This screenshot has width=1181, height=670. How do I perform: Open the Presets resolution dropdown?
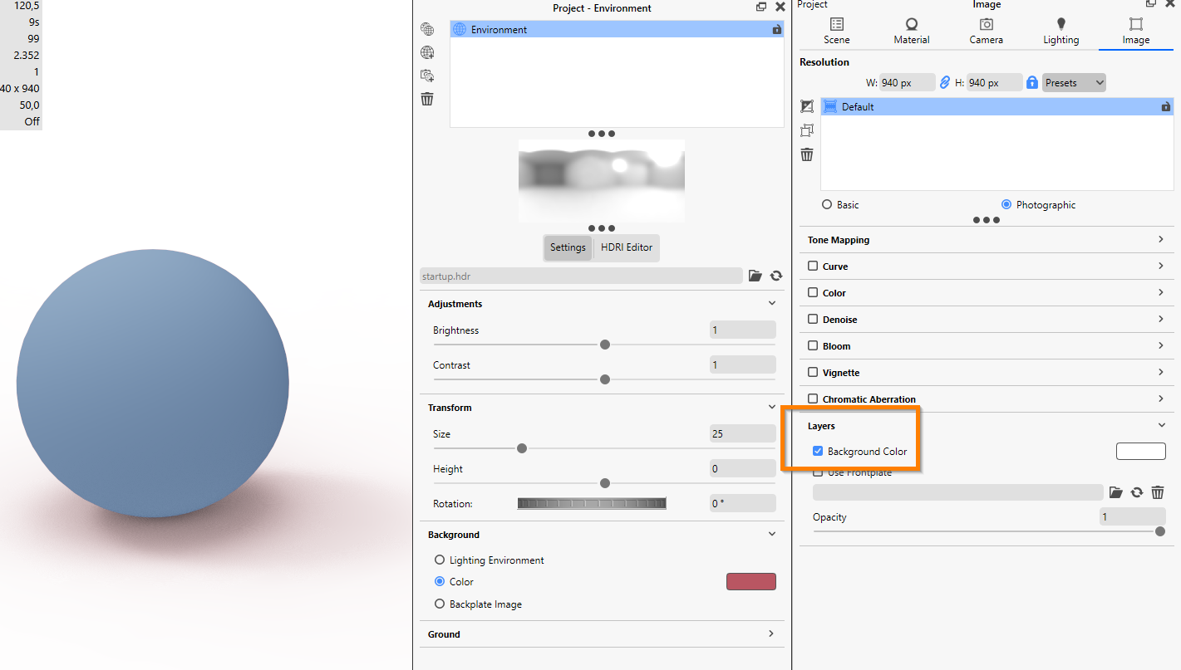[x=1074, y=82]
